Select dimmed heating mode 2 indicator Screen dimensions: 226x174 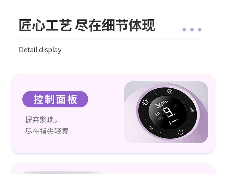[x=161, y=119]
